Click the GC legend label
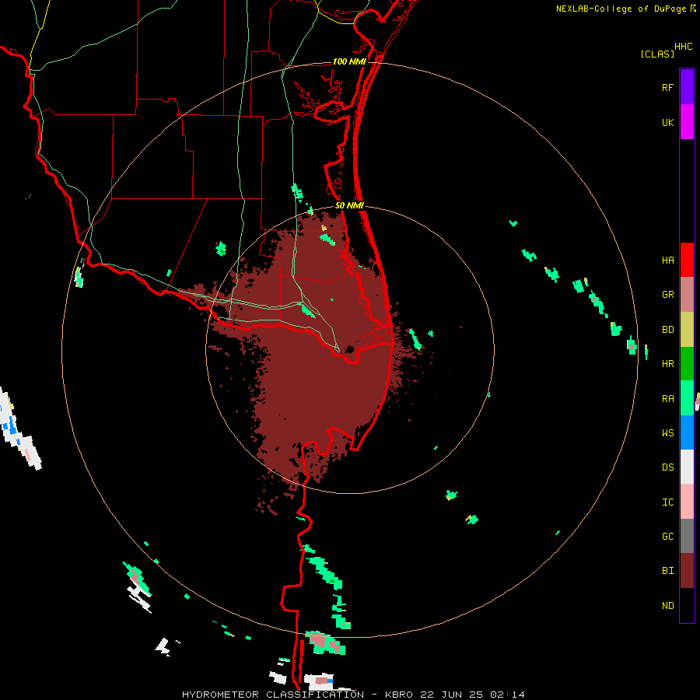The width and height of the screenshot is (700, 700). [x=667, y=537]
